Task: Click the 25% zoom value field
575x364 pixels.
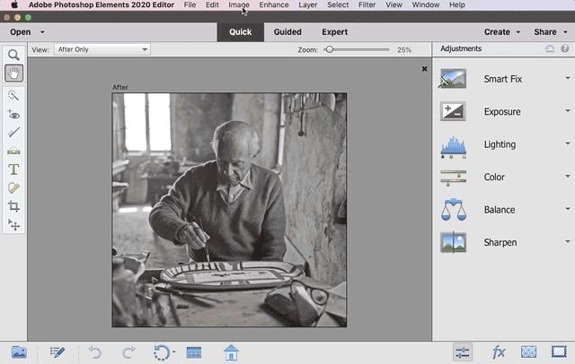Action: (404, 49)
